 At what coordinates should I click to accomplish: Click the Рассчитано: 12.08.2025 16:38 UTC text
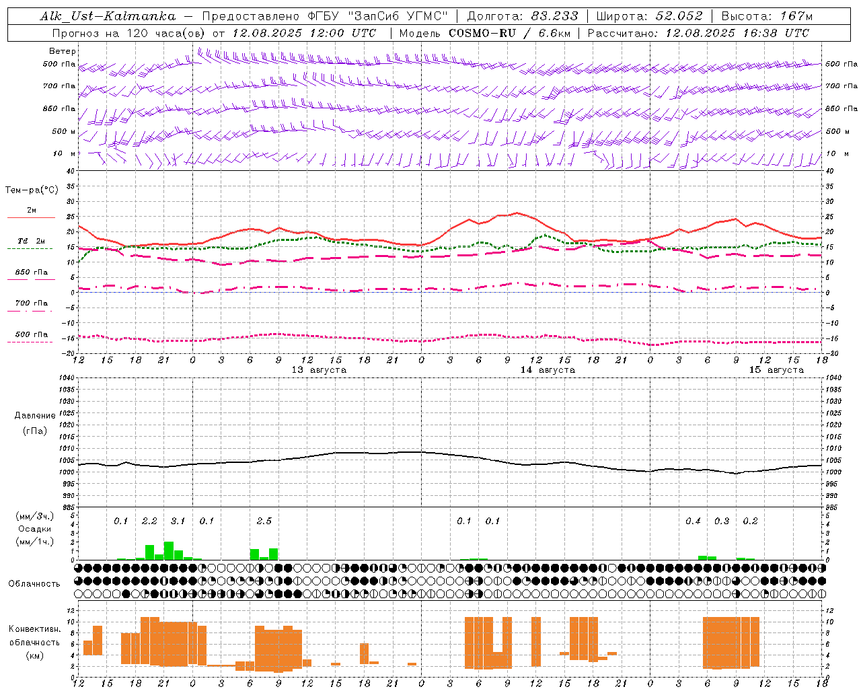click(698, 33)
